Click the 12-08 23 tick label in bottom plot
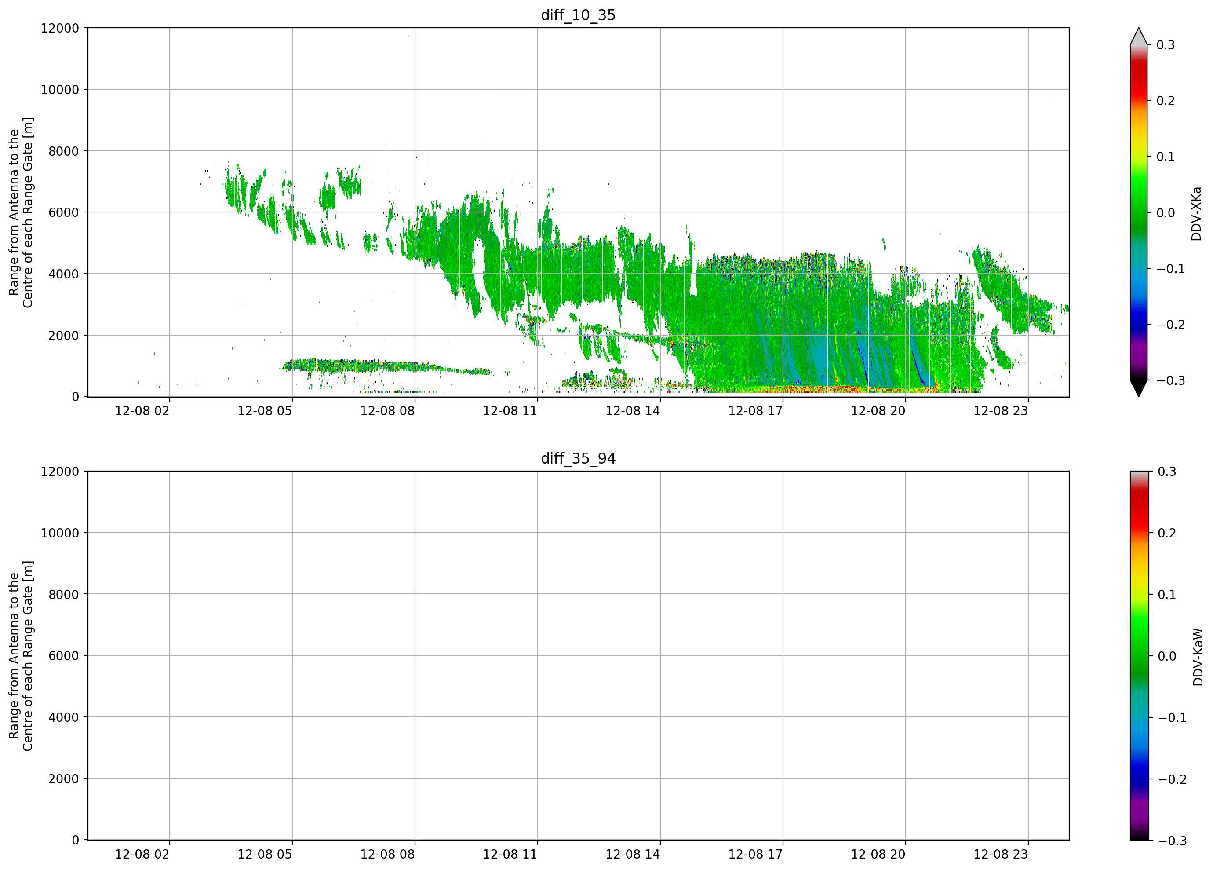Image resolution: width=1213 pixels, height=870 pixels. point(1000,855)
